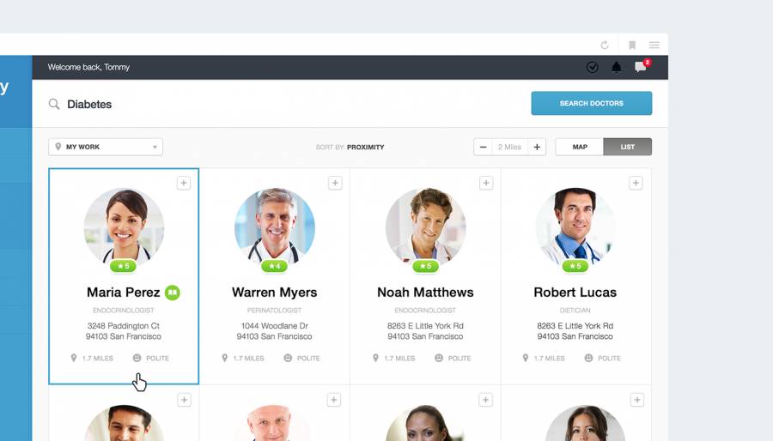Add Warren Myers using the plus box

coord(335,183)
